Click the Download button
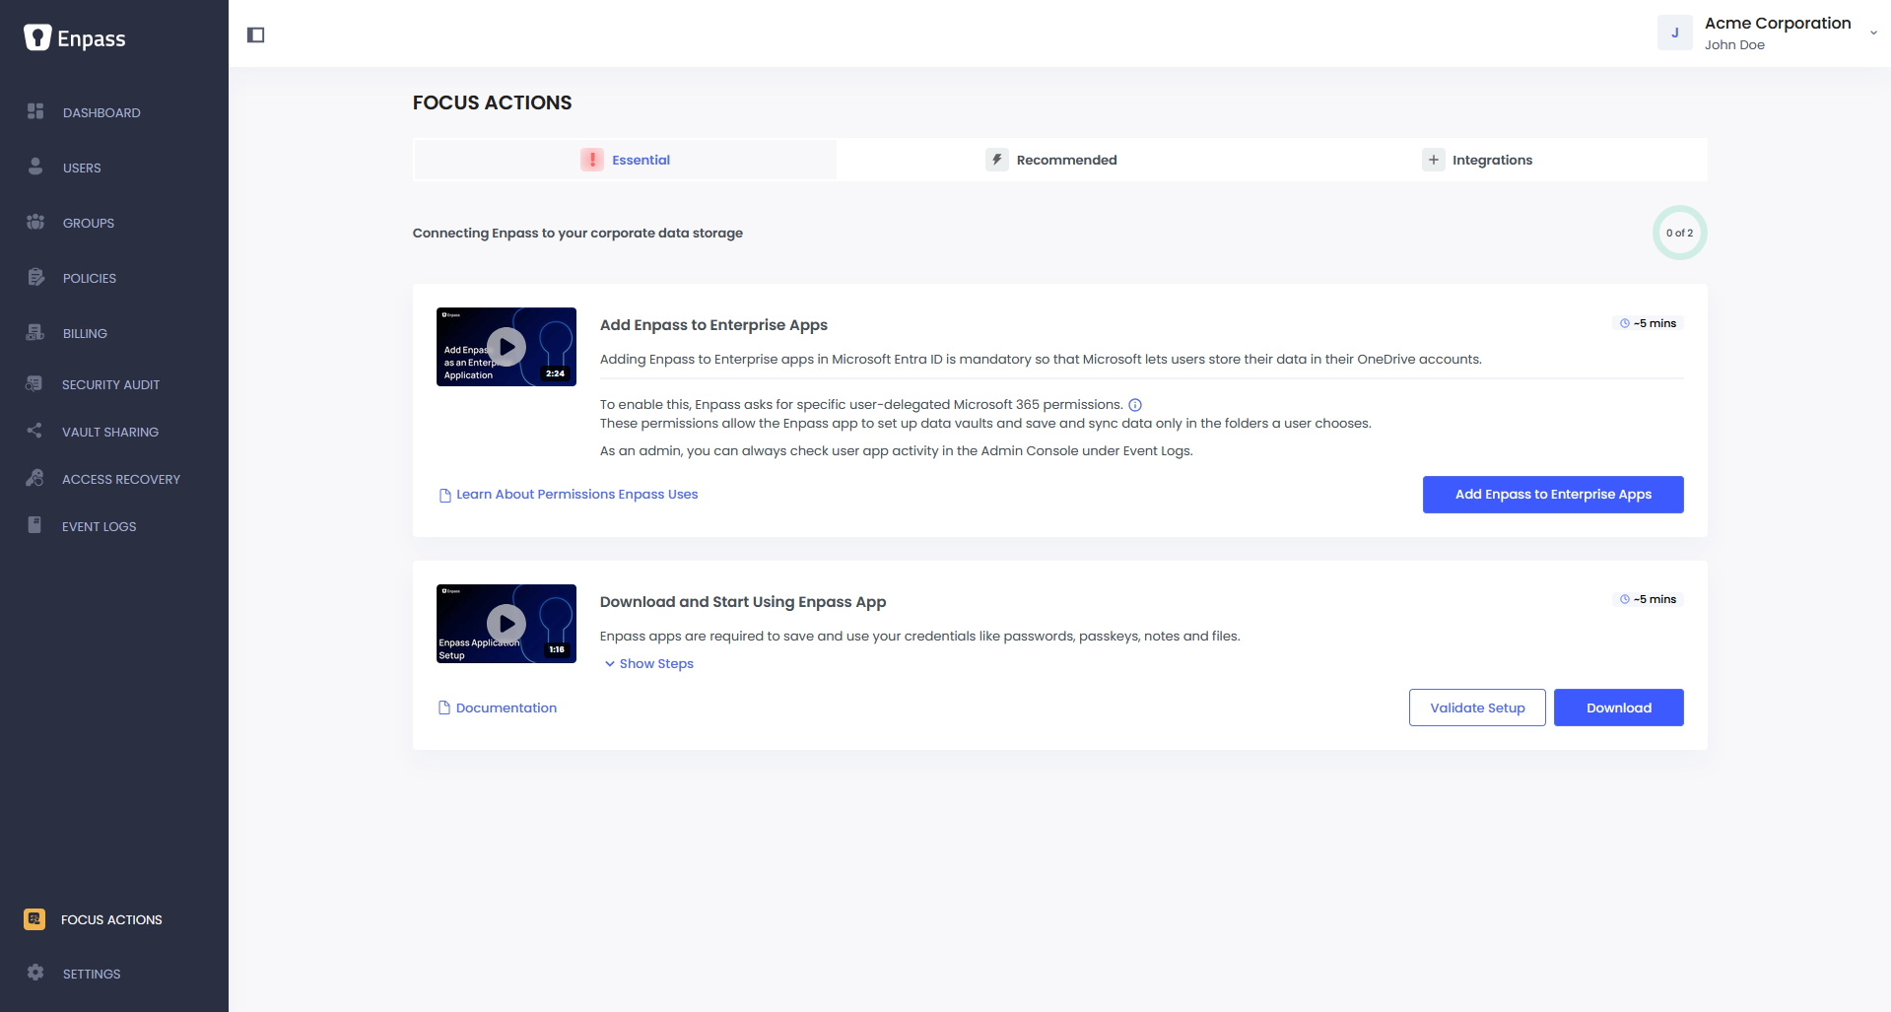Screen dimensions: 1891x1012 [x=1619, y=708]
